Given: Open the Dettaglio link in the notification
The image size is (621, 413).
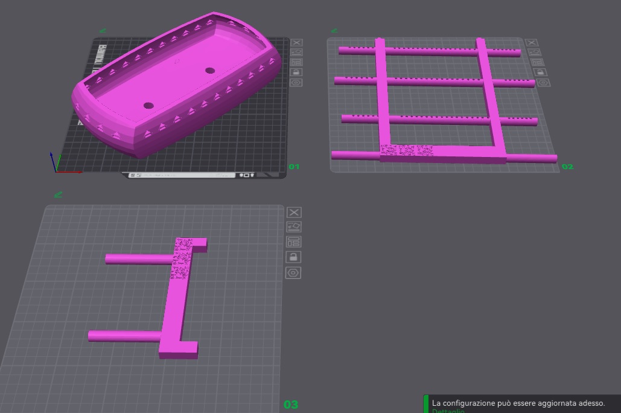Looking at the screenshot, I should click(448, 411).
